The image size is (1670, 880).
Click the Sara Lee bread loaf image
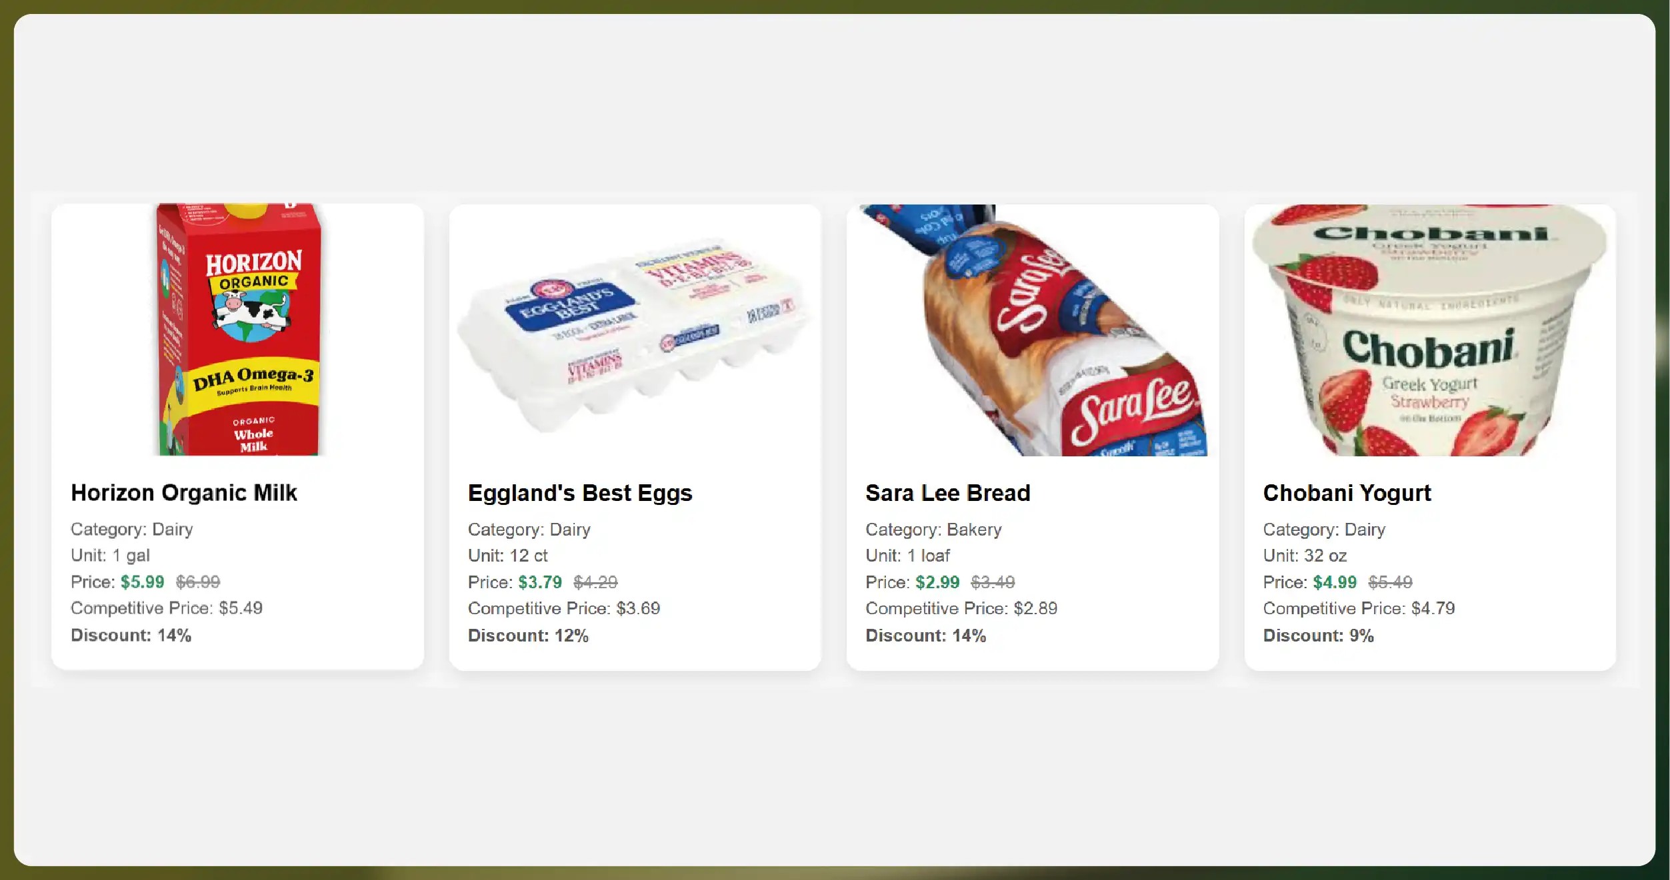[x=1033, y=330]
